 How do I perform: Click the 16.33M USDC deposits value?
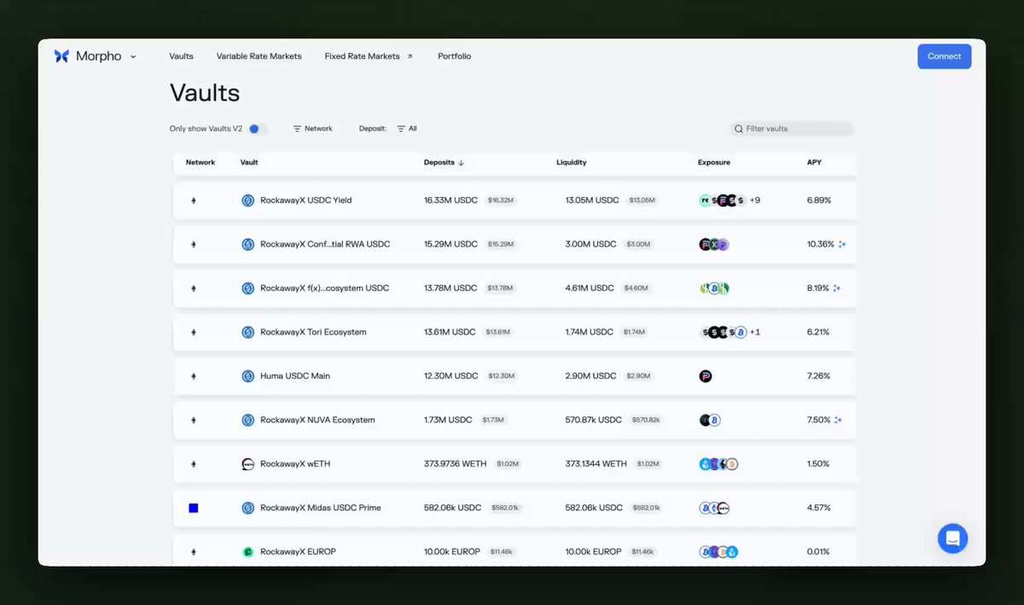[451, 201]
